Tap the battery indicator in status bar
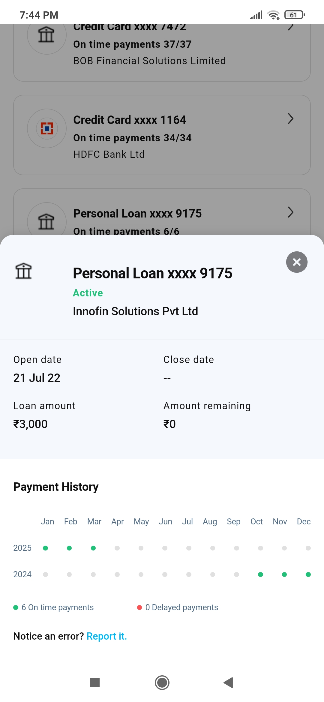324x702 pixels. tap(294, 15)
